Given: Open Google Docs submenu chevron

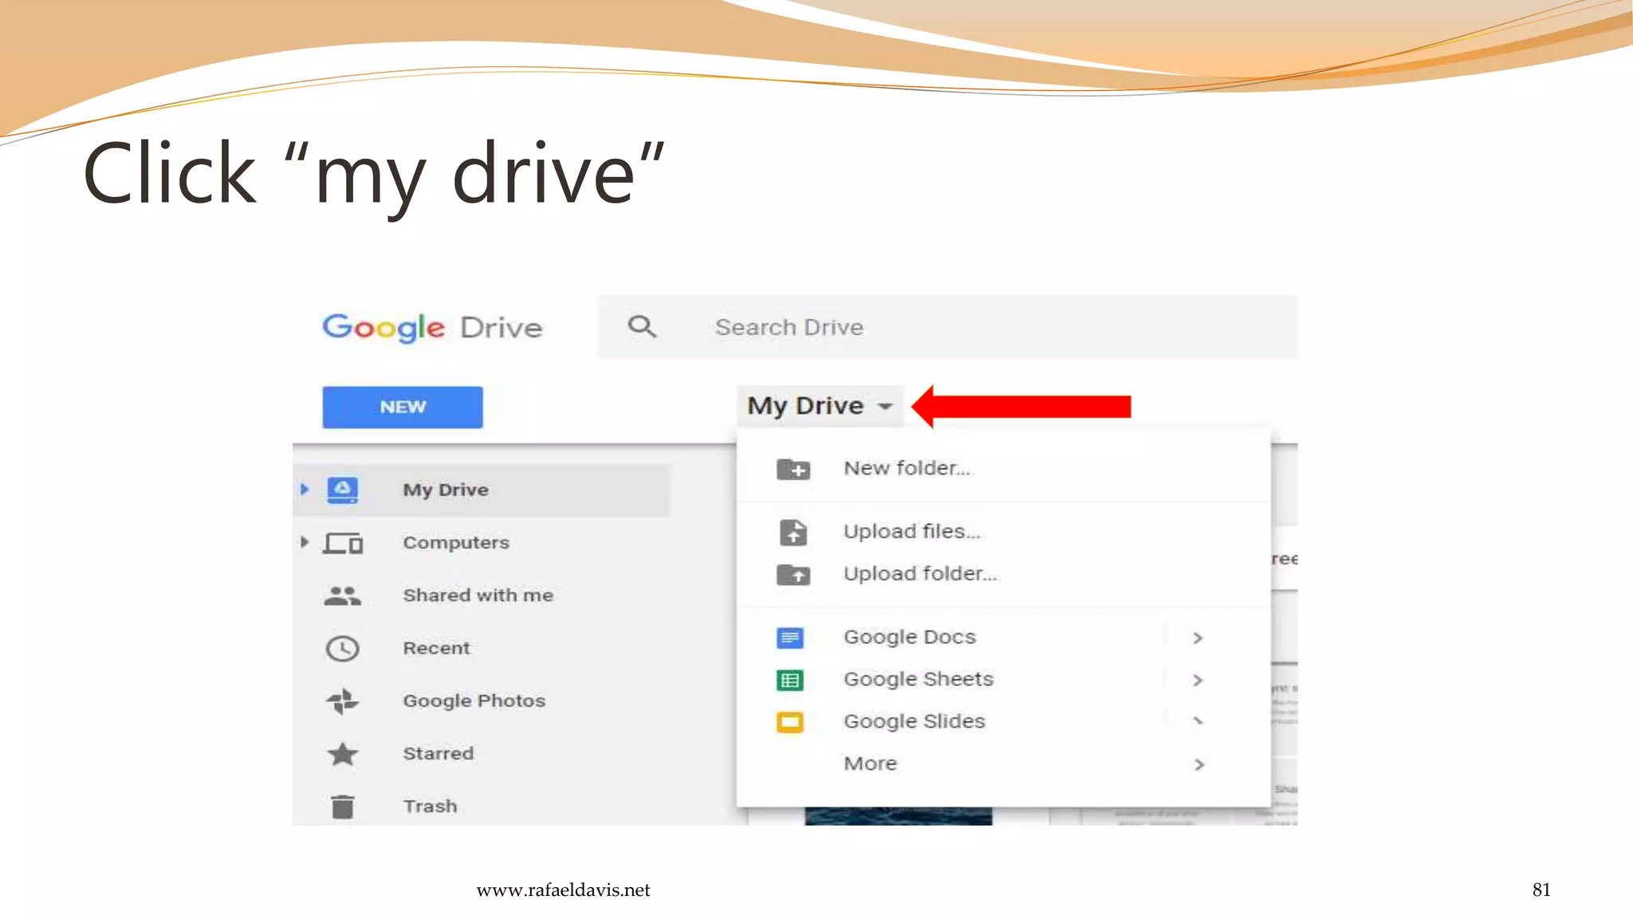Looking at the screenshot, I should (1198, 637).
